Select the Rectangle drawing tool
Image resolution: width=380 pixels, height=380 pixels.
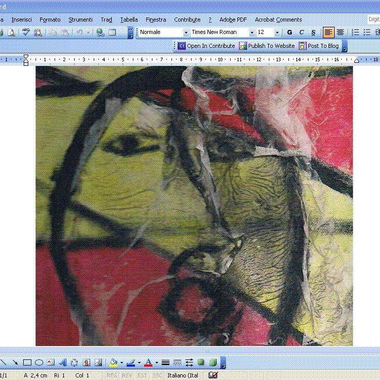[x=27, y=362]
